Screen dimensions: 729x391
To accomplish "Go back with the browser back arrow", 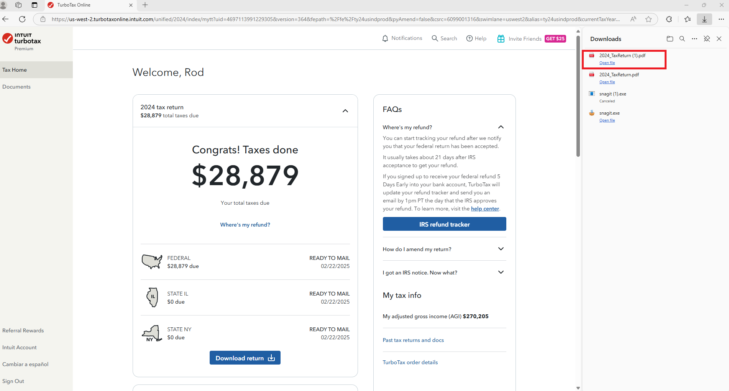I will tap(5, 19).
